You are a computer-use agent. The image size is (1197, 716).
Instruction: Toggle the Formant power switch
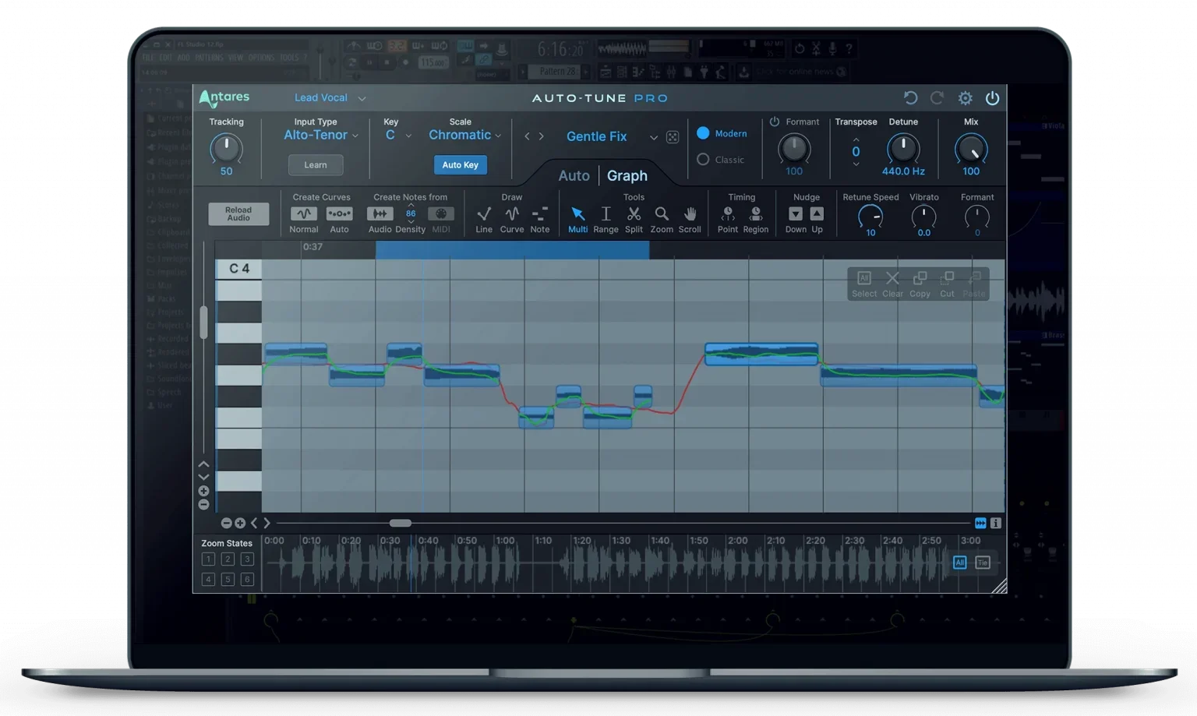coord(775,122)
